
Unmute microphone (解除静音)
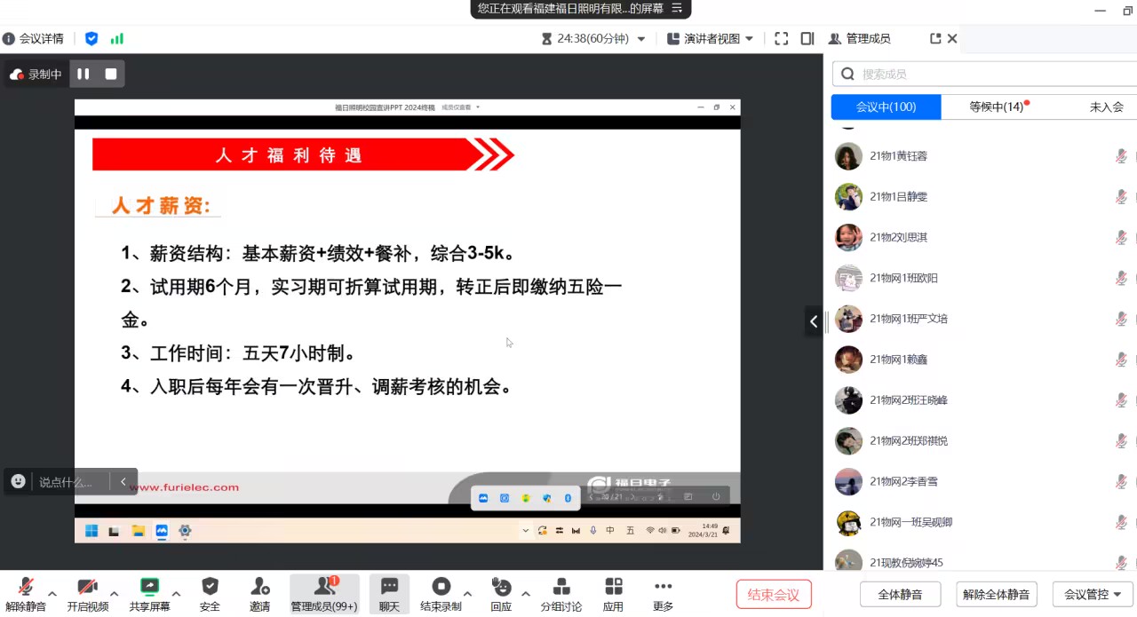[x=26, y=588]
